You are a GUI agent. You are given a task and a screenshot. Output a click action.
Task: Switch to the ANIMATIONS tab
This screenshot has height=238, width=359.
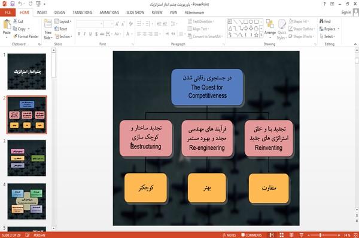tap(109, 13)
